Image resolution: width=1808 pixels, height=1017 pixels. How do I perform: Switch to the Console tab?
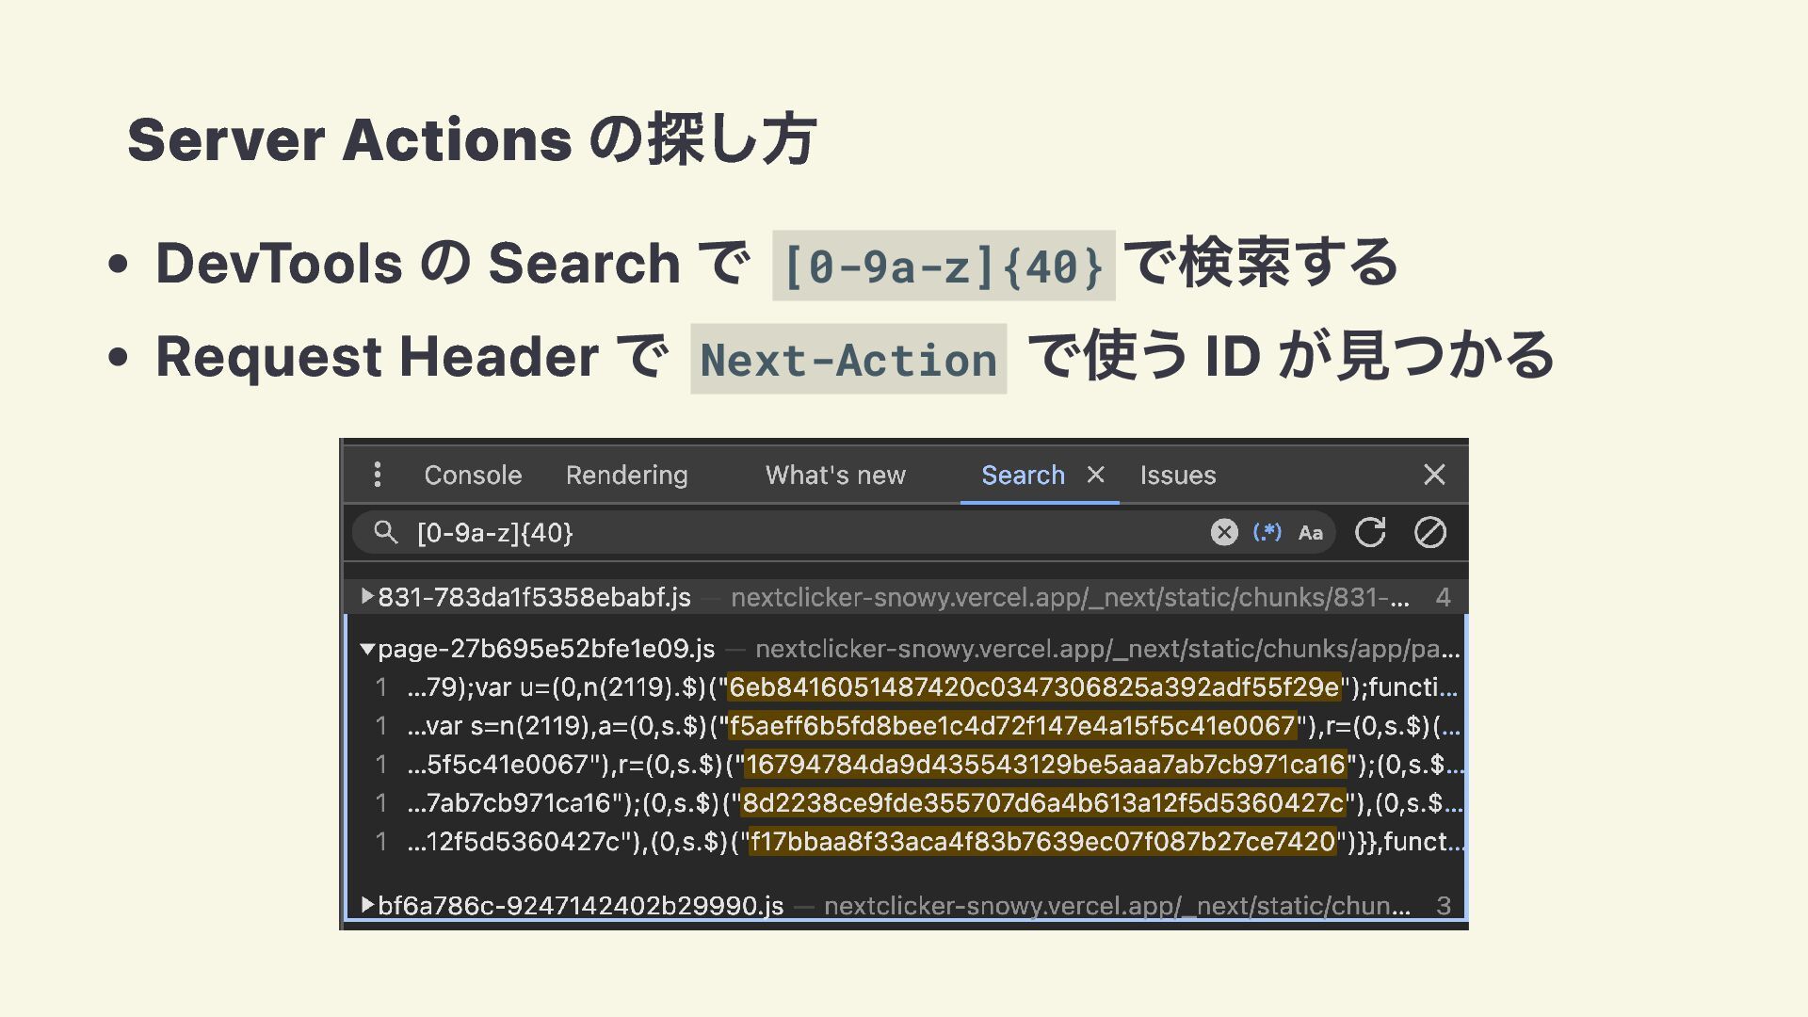click(x=473, y=475)
